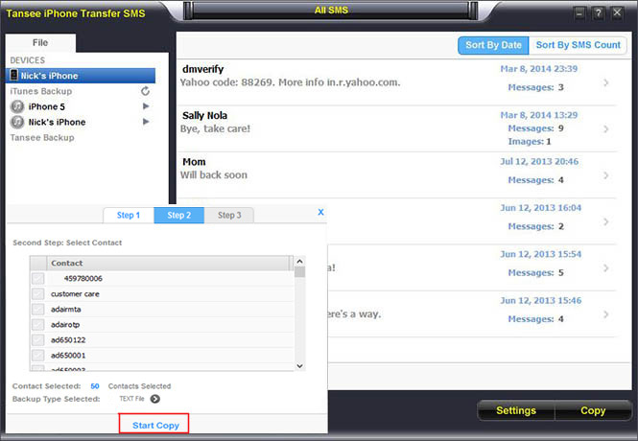Select the ad650122 contact checkbox
This screenshot has width=638, height=441.
(x=38, y=339)
